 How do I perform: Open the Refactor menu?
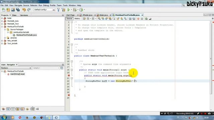tap(34, 5)
